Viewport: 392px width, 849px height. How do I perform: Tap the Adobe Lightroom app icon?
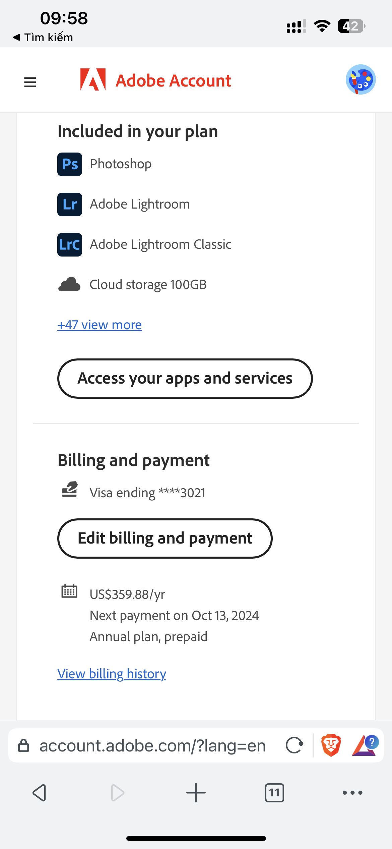70,205
